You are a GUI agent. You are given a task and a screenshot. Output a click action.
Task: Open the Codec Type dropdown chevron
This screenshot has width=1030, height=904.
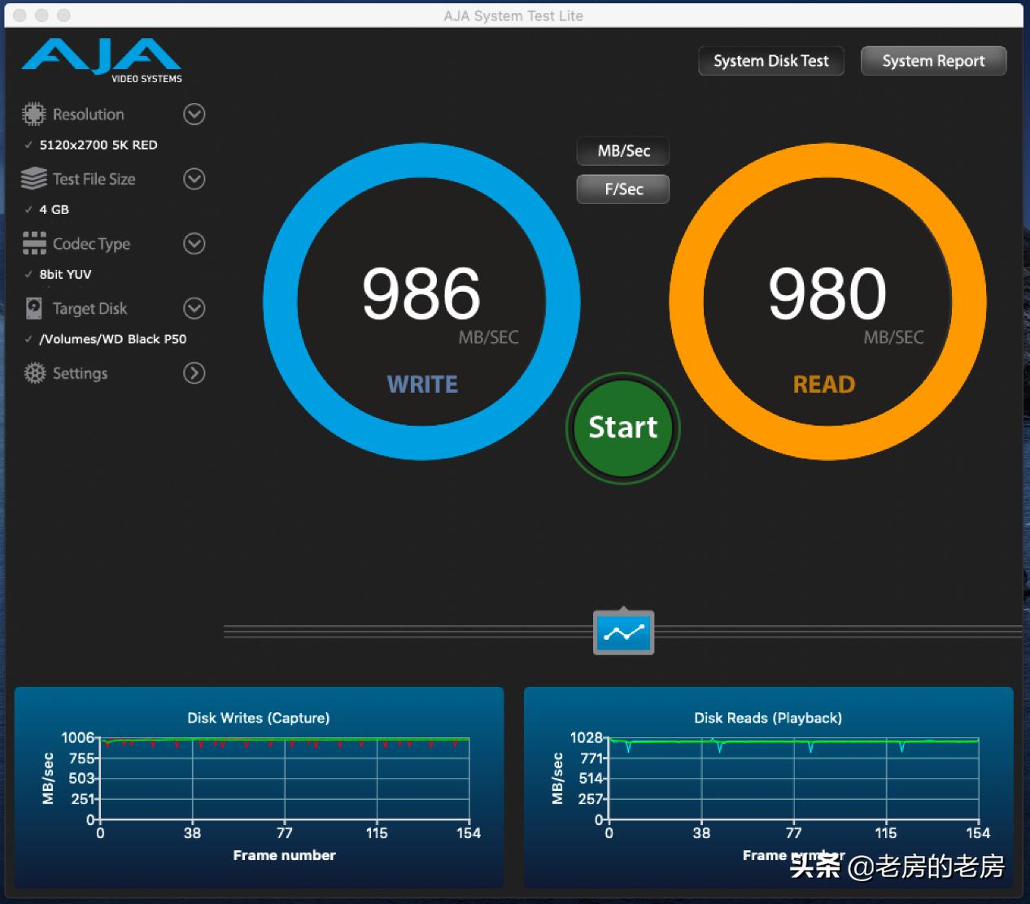(x=194, y=243)
